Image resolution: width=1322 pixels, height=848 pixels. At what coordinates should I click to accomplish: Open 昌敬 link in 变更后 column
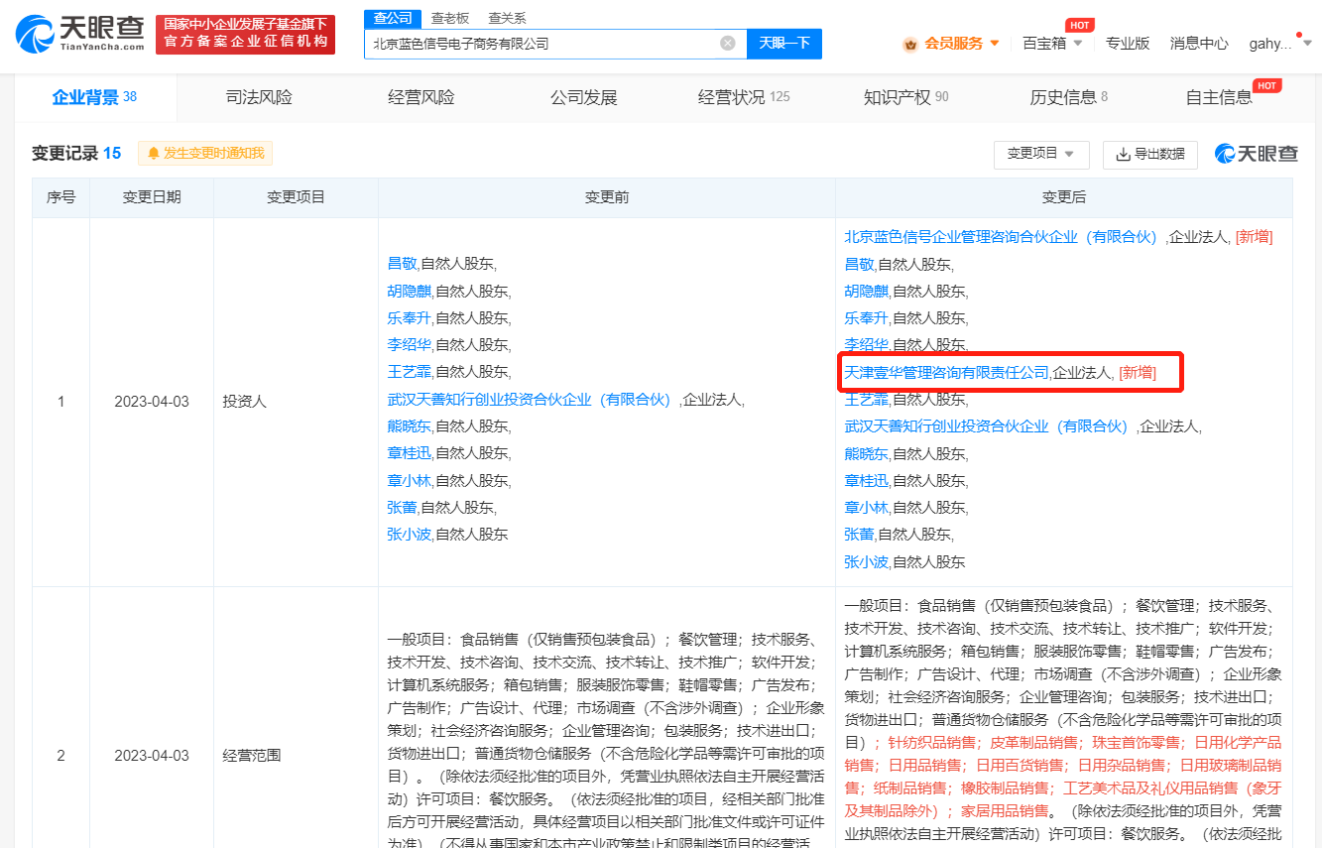859,264
